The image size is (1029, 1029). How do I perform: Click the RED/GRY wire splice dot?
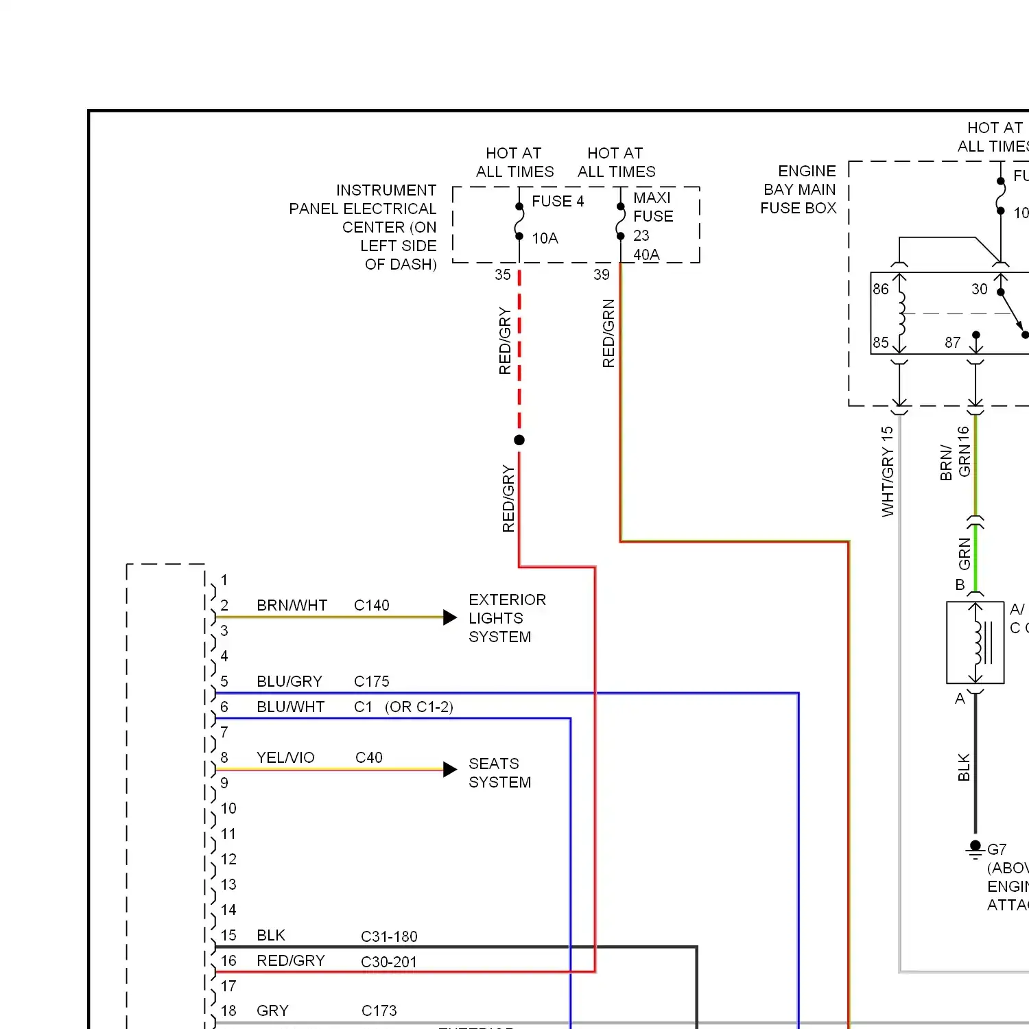[519, 440]
